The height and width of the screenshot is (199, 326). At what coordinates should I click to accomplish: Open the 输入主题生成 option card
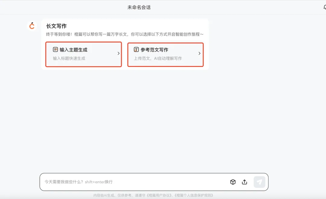[x=83, y=54]
